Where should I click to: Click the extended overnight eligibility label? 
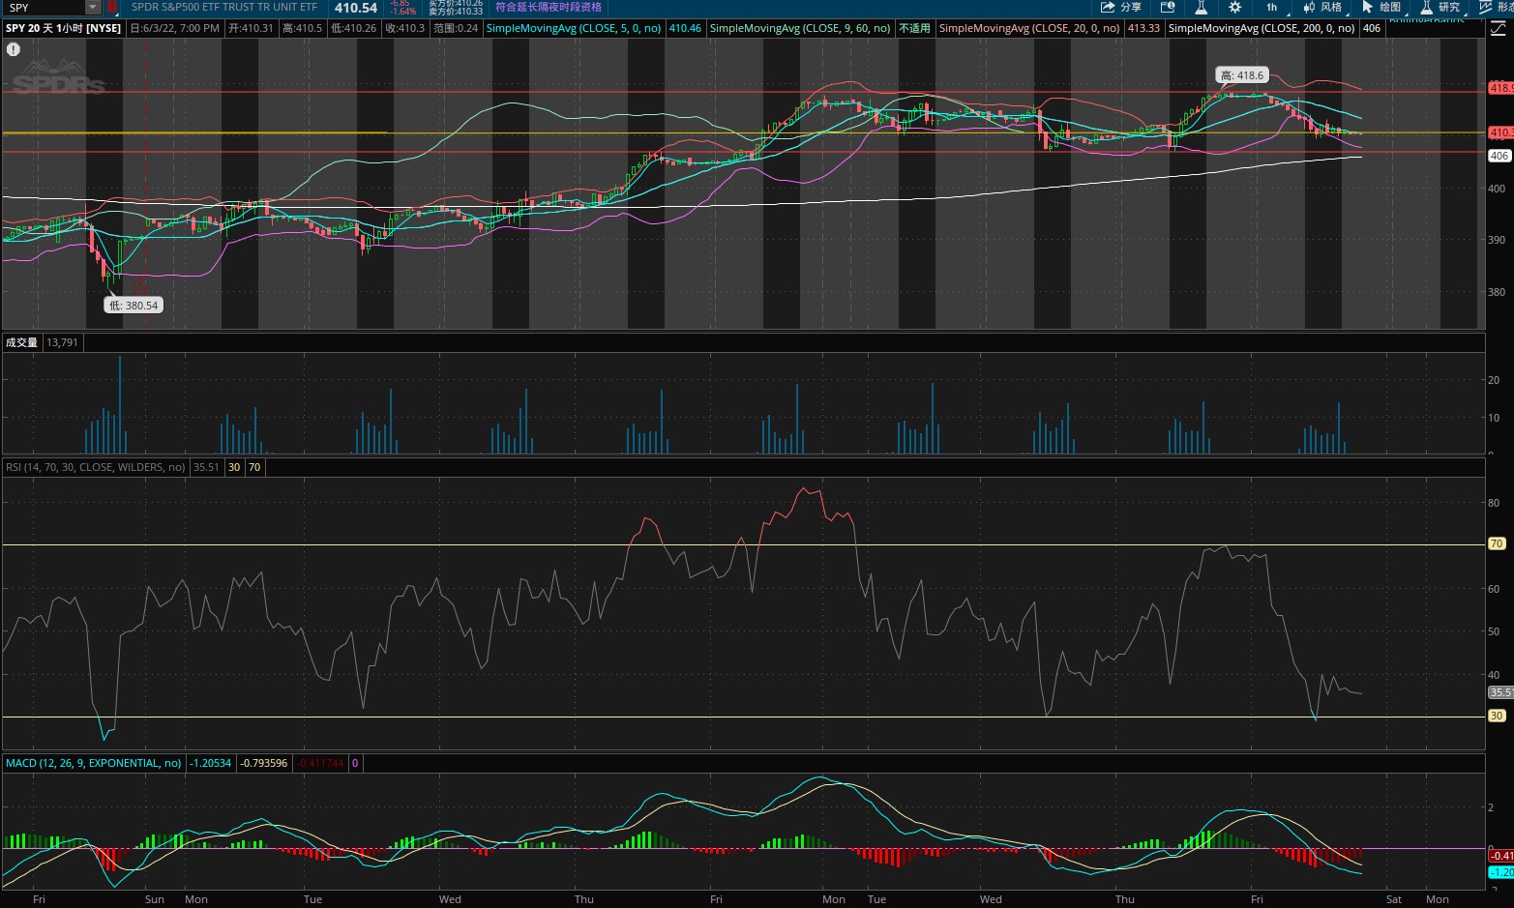pos(548,7)
